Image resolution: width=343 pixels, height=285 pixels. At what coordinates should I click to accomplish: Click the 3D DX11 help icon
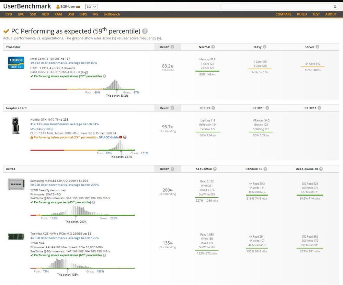(319, 108)
